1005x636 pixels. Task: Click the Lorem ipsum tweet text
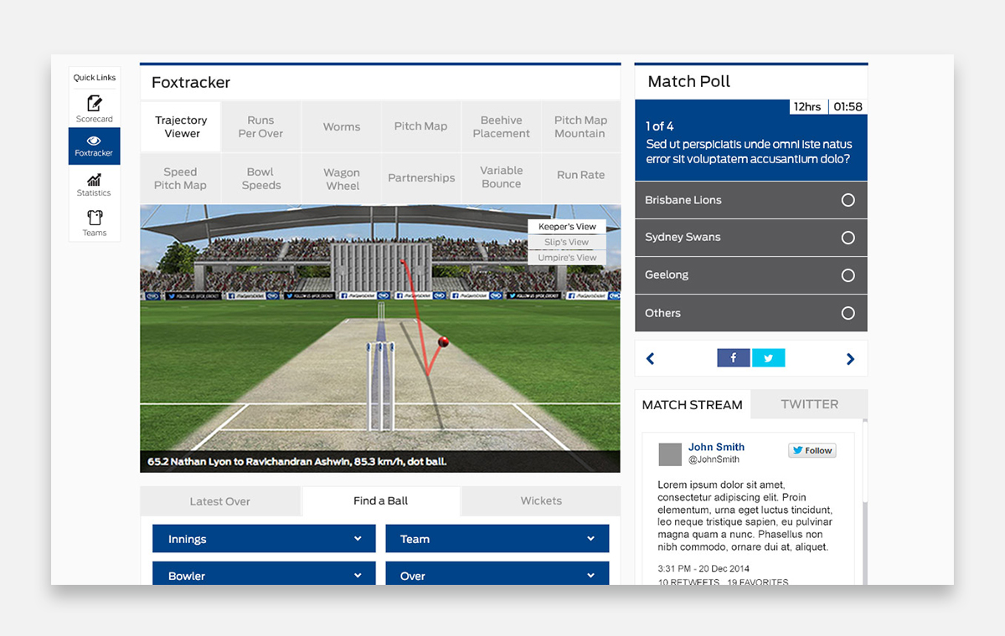click(745, 515)
